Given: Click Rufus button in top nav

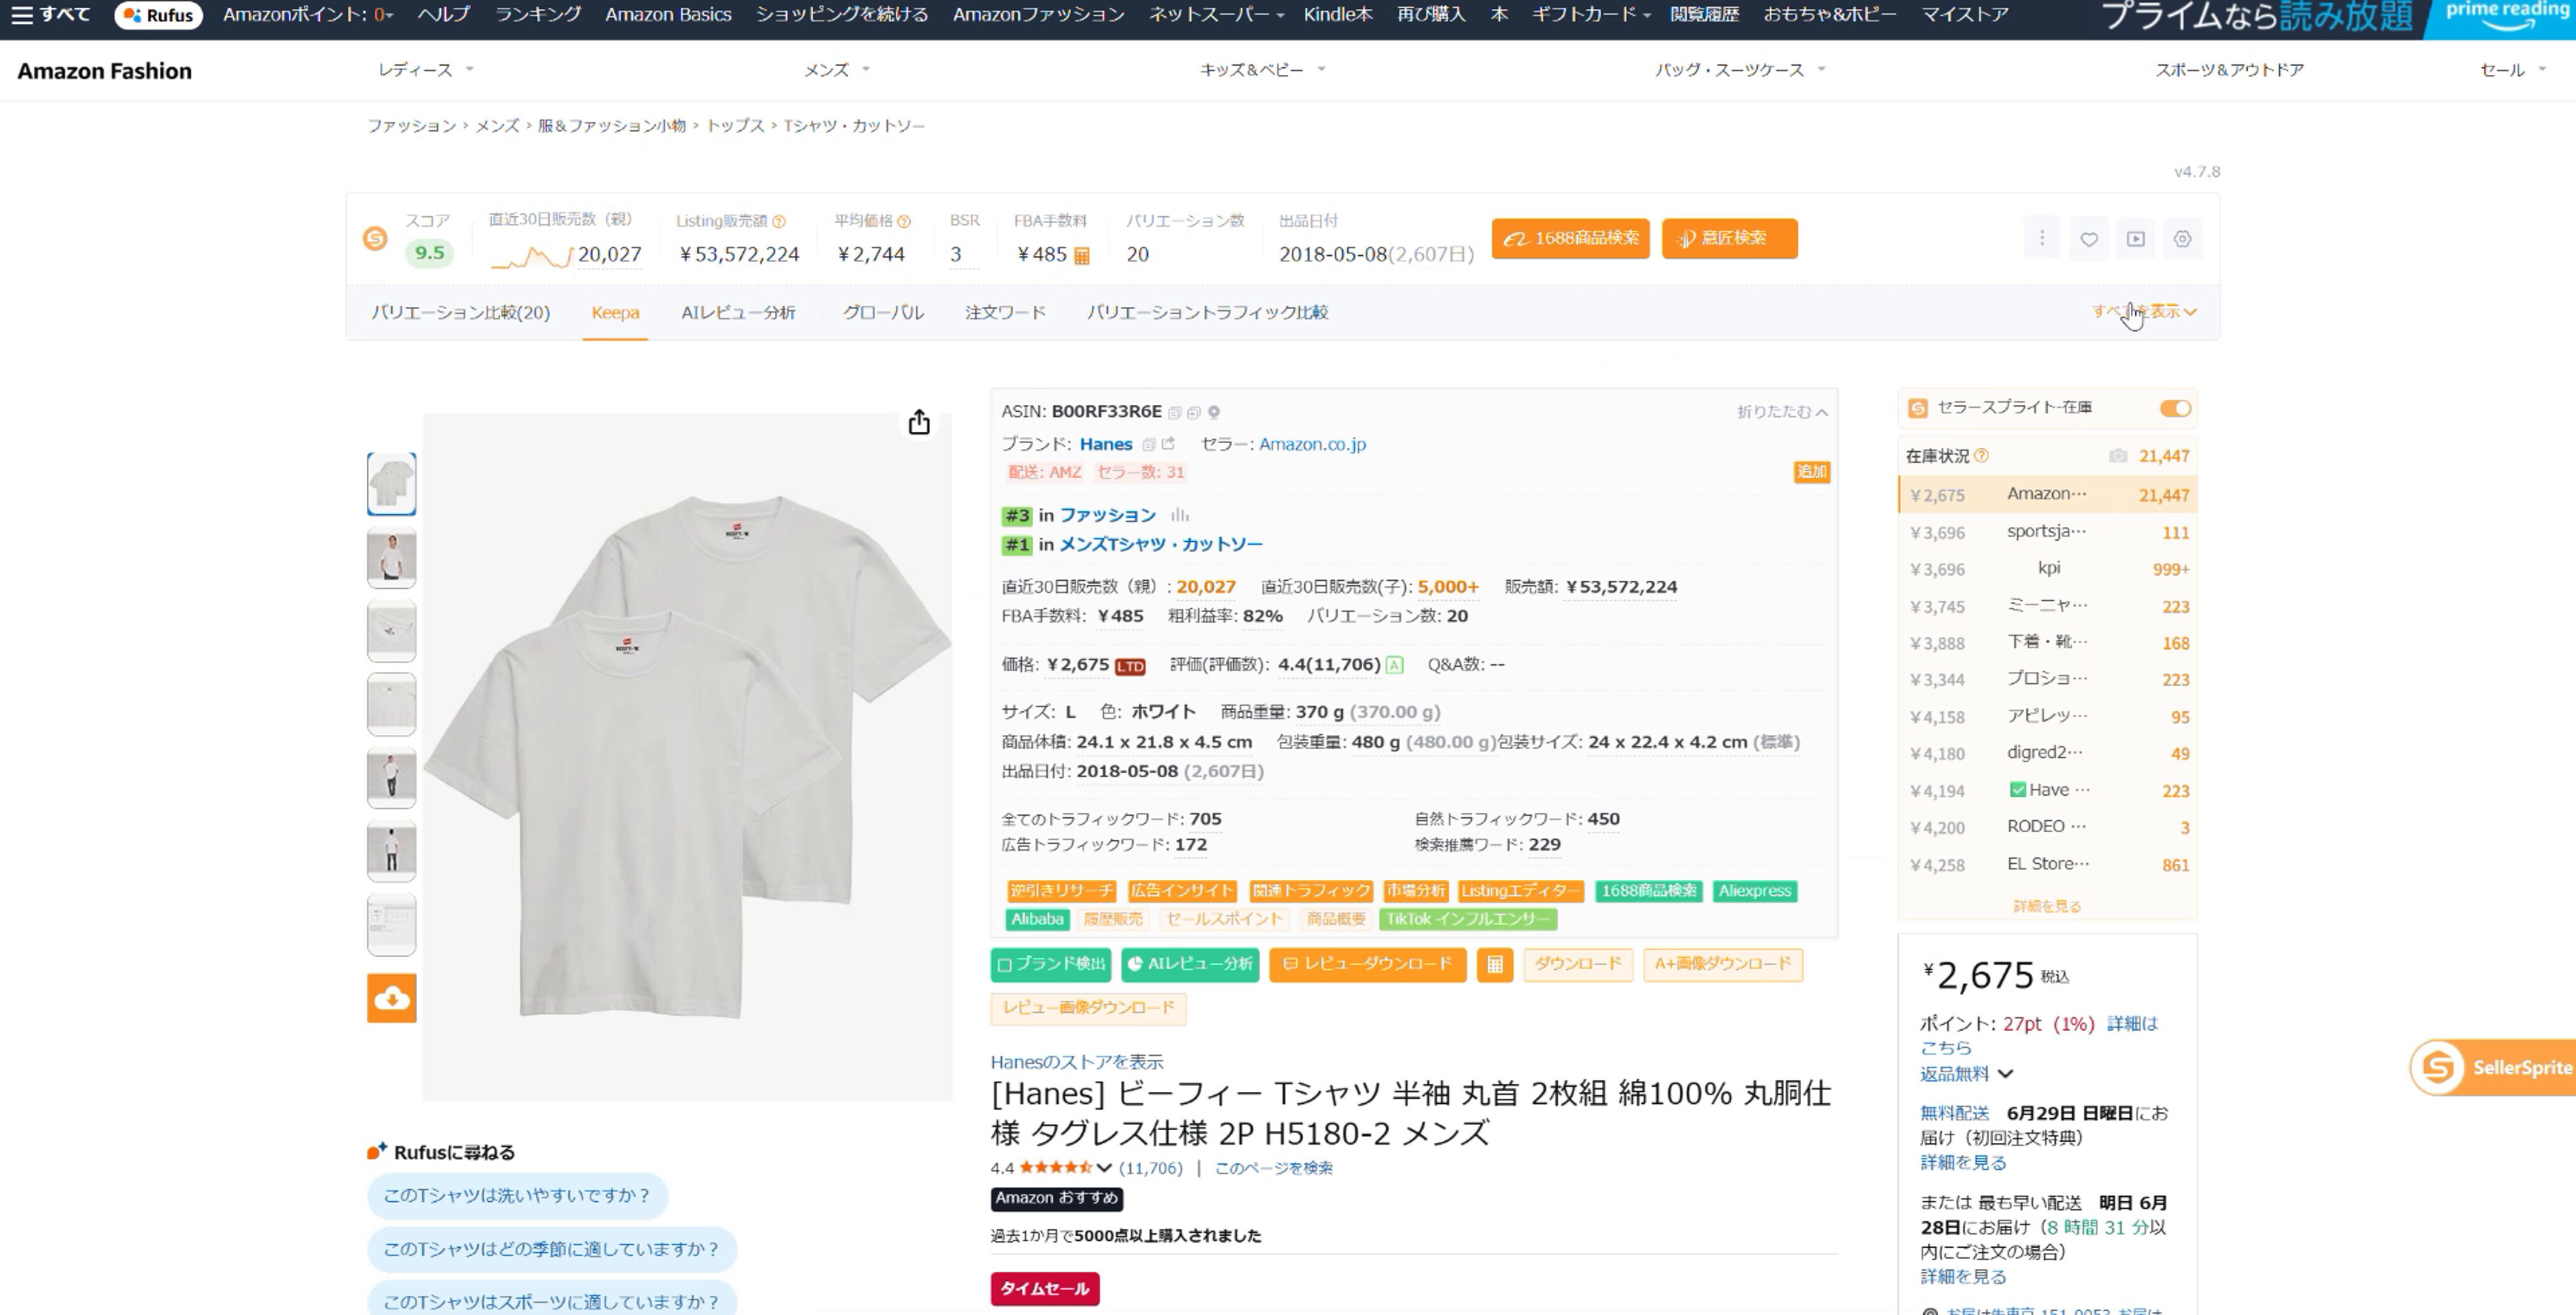Looking at the screenshot, I should point(159,15).
